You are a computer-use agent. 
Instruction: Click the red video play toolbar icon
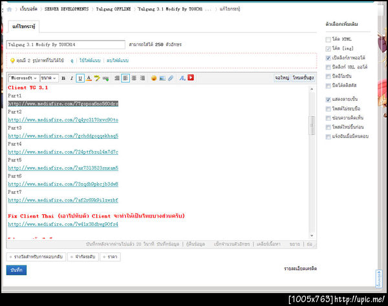191,78
